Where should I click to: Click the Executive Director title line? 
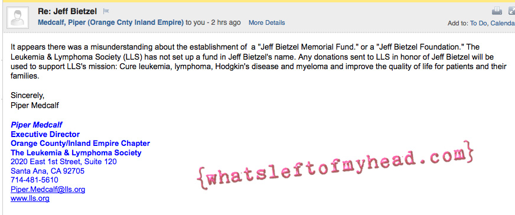click(45, 134)
